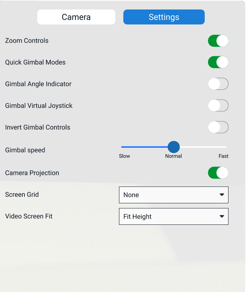Viewport: 246px width, 292px height.
Task: Set Gimbal speed to Fast end
Action: pos(226,147)
